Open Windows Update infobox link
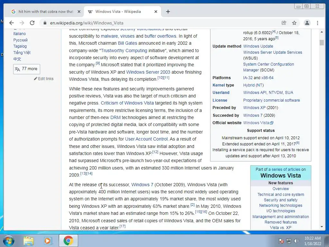 tap(258, 46)
